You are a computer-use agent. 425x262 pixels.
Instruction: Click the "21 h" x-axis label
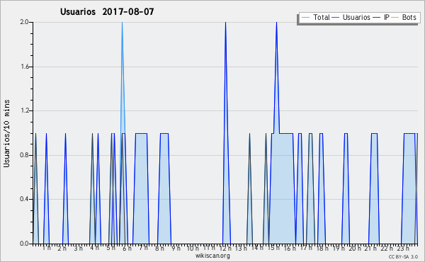click(371, 248)
